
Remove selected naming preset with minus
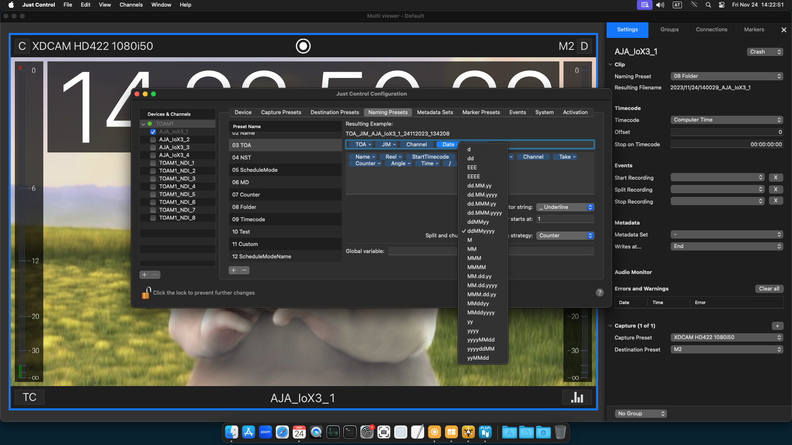pyautogui.click(x=245, y=270)
